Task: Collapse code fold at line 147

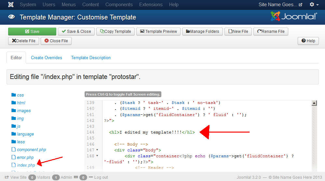Action: (x=97, y=150)
